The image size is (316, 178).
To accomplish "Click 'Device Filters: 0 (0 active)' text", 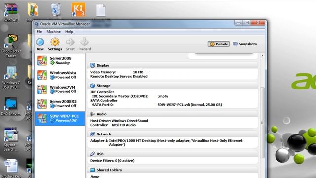I will pos(113,161).
